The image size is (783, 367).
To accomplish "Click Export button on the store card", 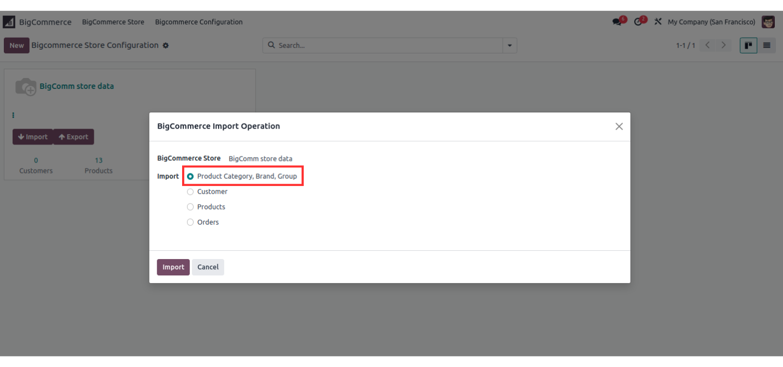I will click(x=74, y=137).
